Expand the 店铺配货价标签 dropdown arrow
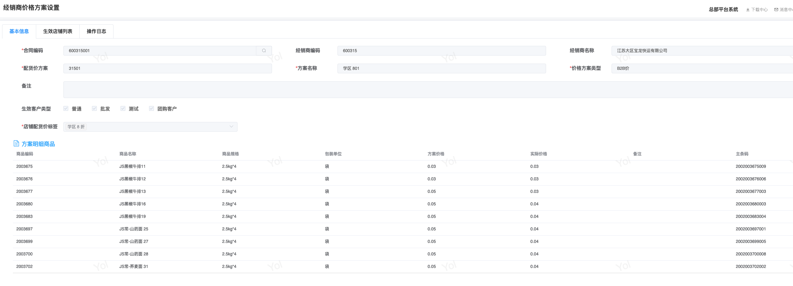The height and width of the screenshot is (286, 793). tap(231, 127)
